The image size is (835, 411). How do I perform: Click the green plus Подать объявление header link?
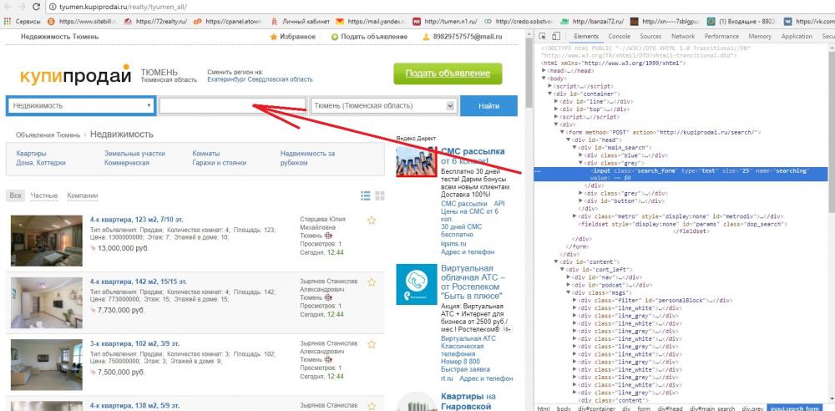click(x=369, y=37)
